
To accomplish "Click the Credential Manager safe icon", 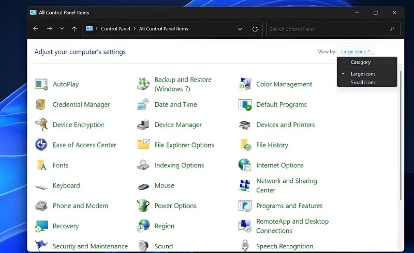I will 41,105.
